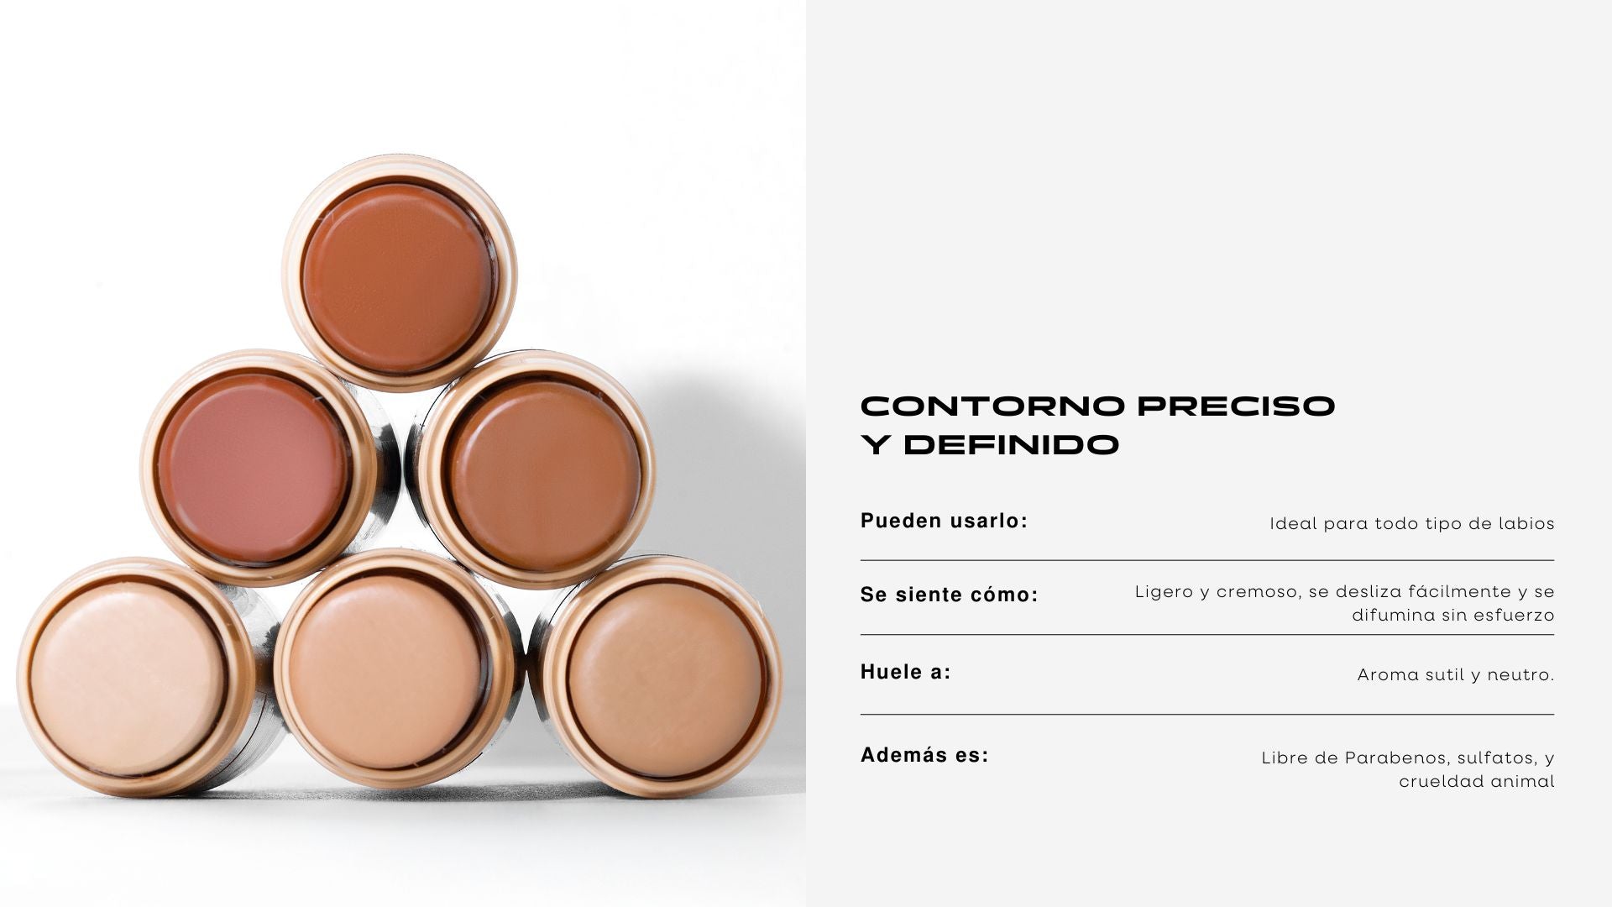The width and height of the screenshot is (1612, 907).
Task: Select the rosy mauve shade in middle row
Action: (x=254, y=469)
